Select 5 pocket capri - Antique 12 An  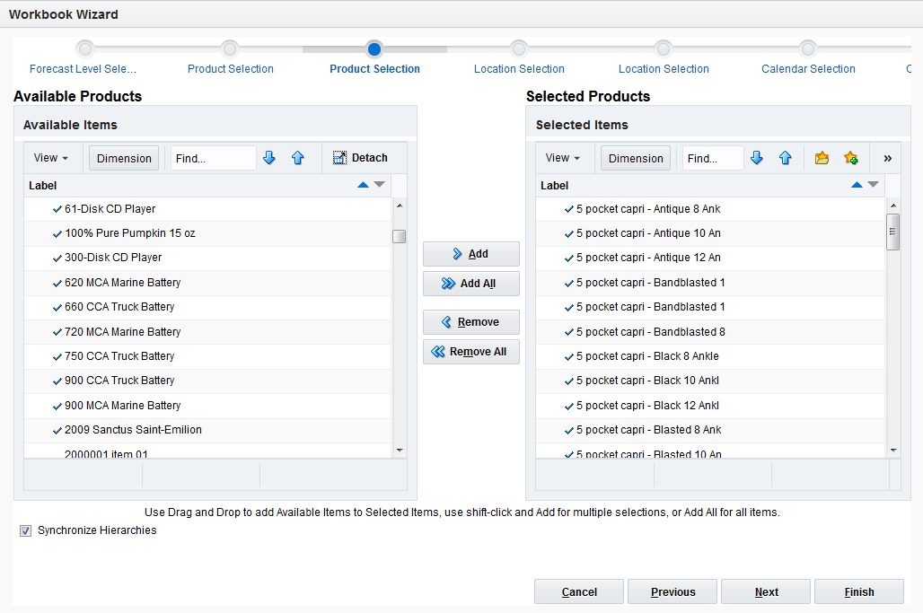710,258
